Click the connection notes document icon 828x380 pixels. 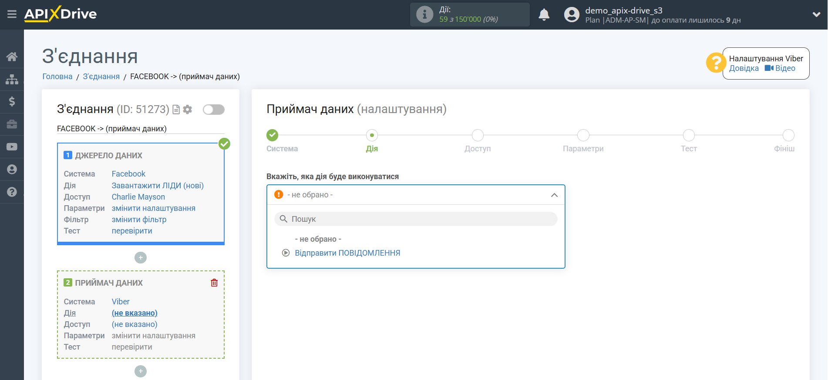pos(176,110)
